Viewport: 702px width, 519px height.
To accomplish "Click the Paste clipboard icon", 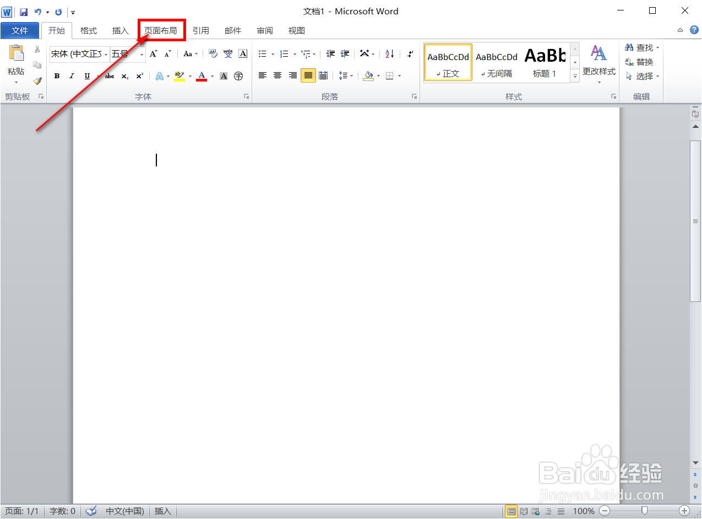I will [x=16, y=53].
